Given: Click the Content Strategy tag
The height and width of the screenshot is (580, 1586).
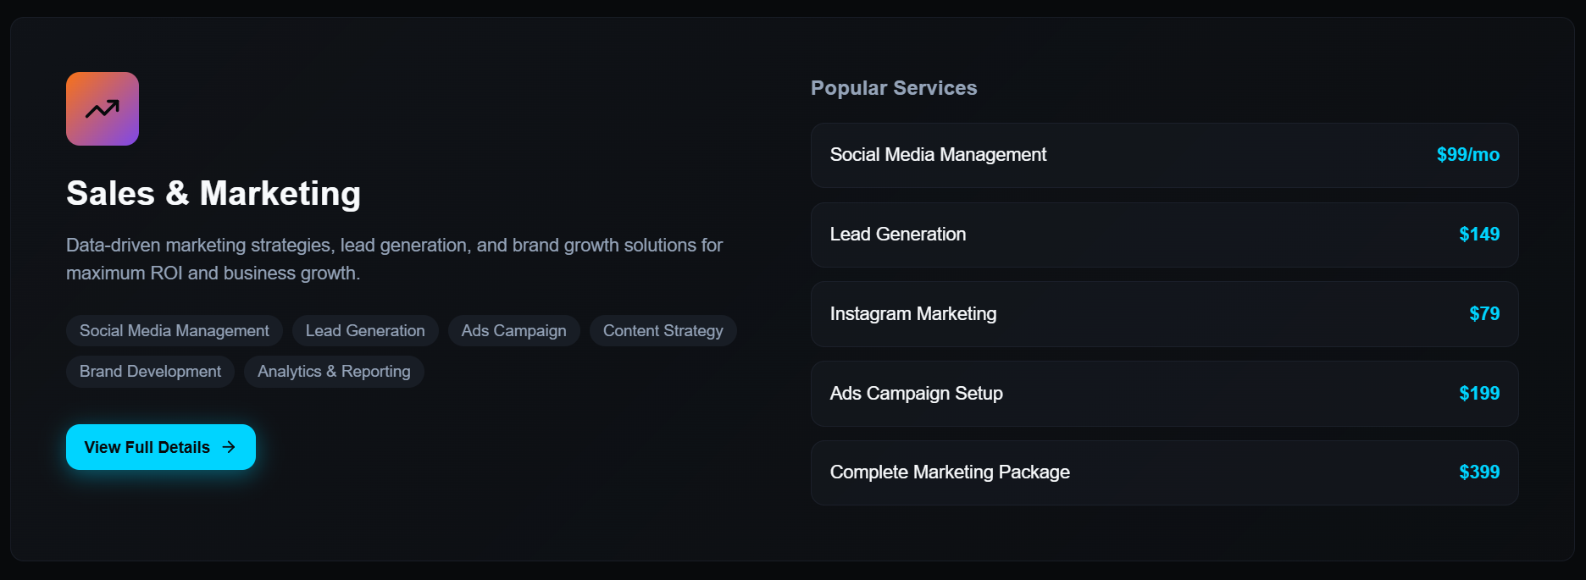Looking at the screenshot, I should pos(663,330).
